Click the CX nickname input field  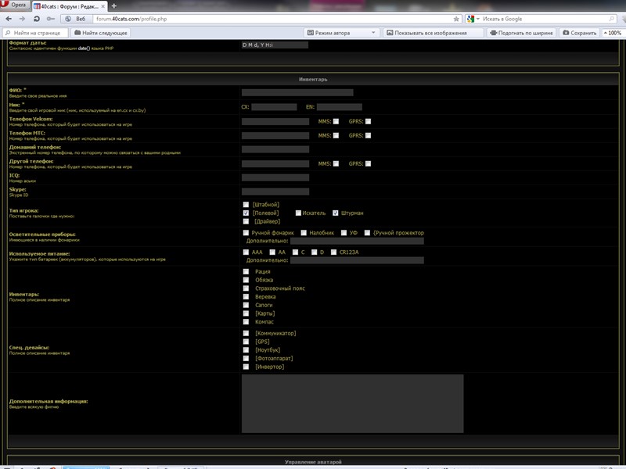pos(274,107)
